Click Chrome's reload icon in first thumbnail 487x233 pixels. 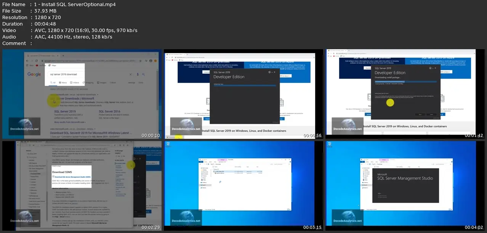pos(37,61)
